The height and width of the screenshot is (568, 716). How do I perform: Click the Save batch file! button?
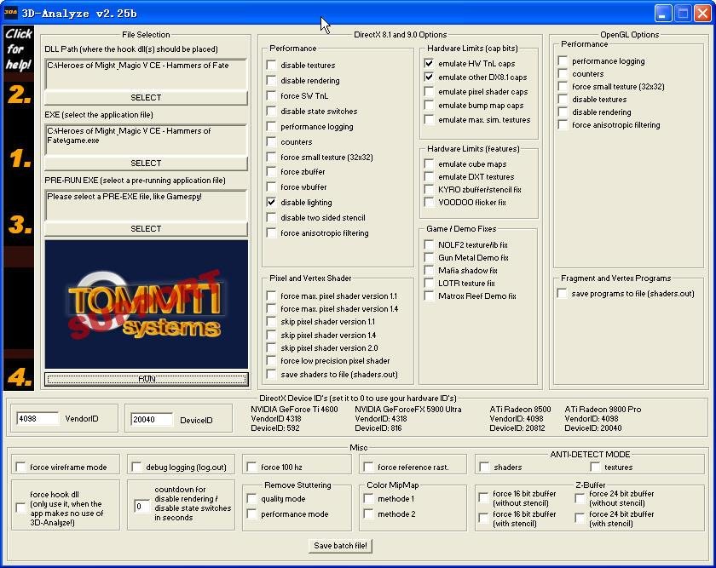tap(342, 546)
